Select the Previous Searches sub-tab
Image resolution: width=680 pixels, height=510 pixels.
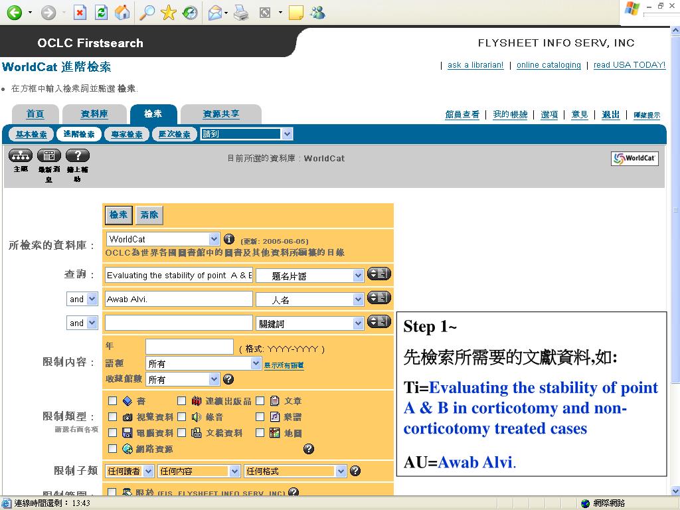[x=175, y=134]
